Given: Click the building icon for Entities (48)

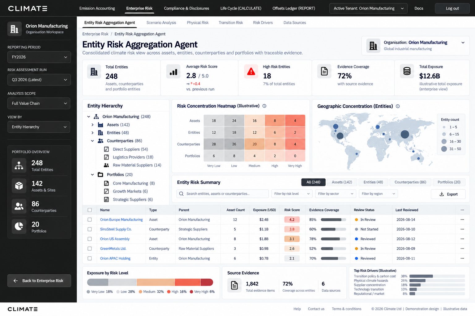Looking at the screenshot, I should 101,133.
